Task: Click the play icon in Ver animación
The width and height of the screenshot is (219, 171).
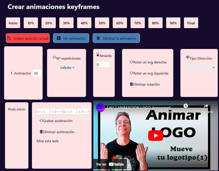Action: pos(59,38)
